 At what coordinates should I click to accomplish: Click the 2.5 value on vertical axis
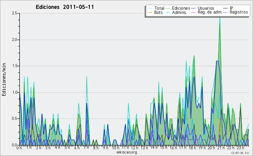click(14, 13)
